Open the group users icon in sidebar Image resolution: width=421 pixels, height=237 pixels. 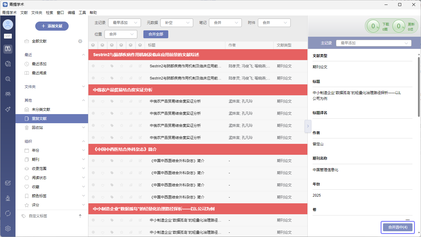pos(8,94)
